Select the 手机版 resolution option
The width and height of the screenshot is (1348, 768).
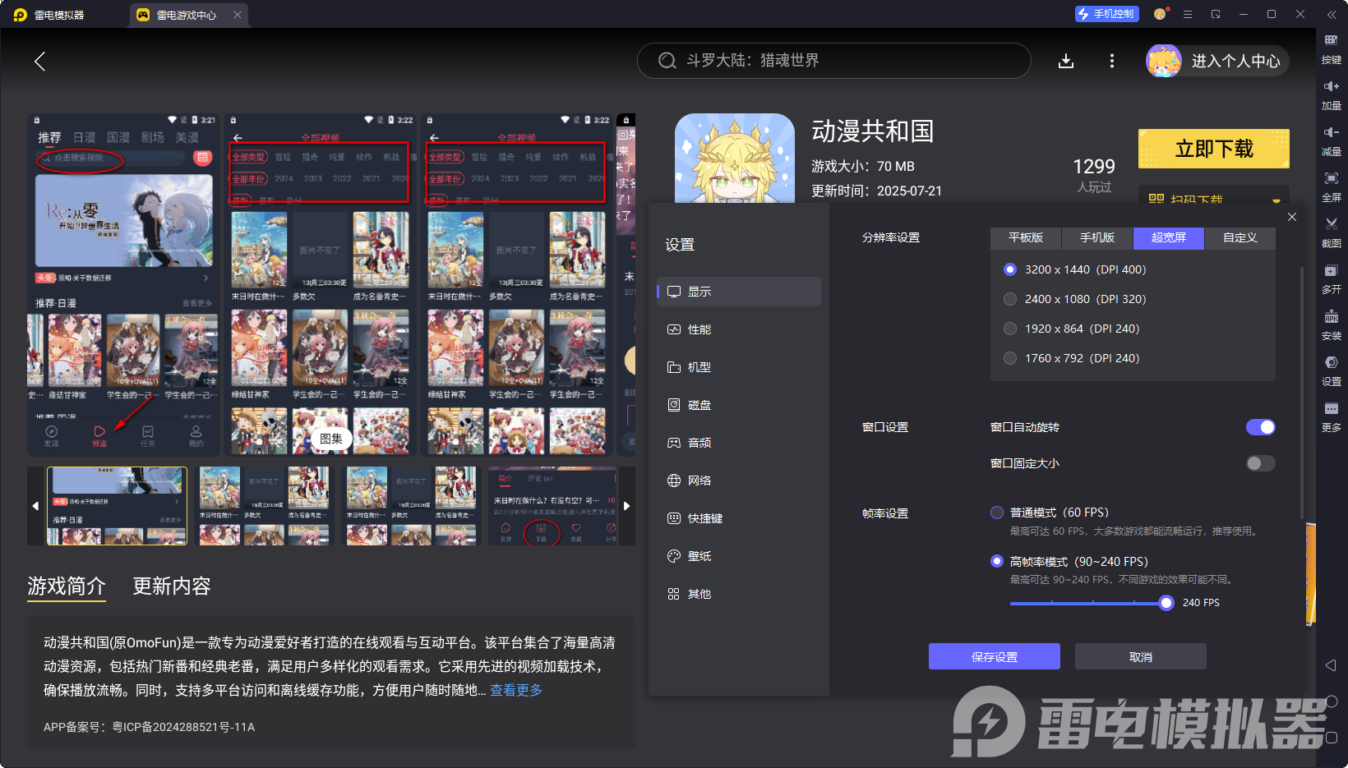click(1096, 238)
